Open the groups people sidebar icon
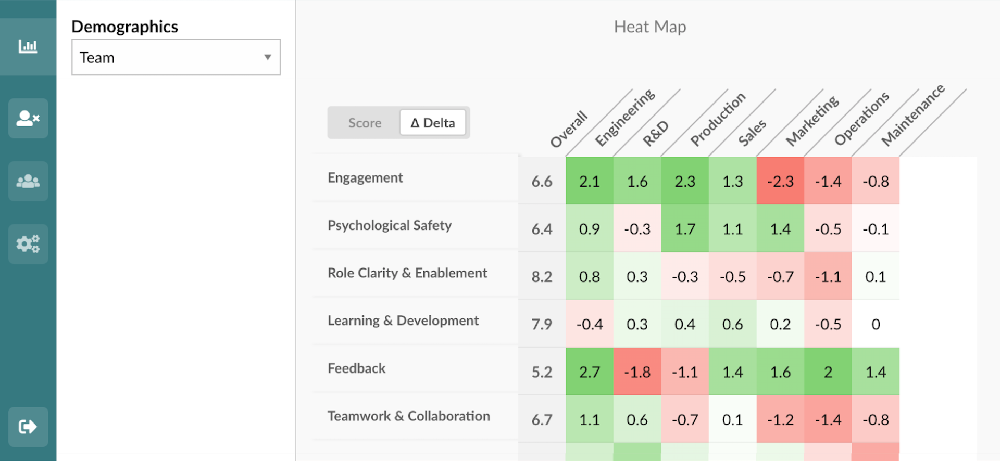 (28, 182)
